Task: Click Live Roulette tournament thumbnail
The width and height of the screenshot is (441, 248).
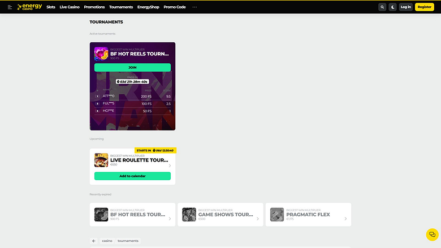Action: [x=101, y=160]
